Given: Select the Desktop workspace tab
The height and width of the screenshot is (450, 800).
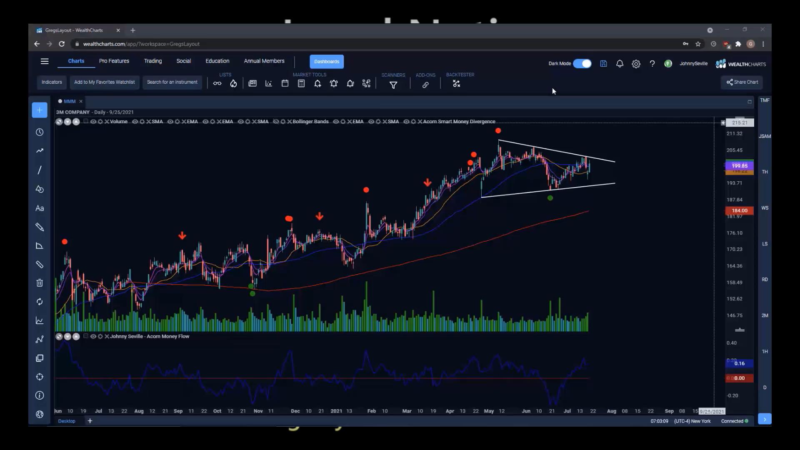Looking at the screenshot, I should click(67, 421).
